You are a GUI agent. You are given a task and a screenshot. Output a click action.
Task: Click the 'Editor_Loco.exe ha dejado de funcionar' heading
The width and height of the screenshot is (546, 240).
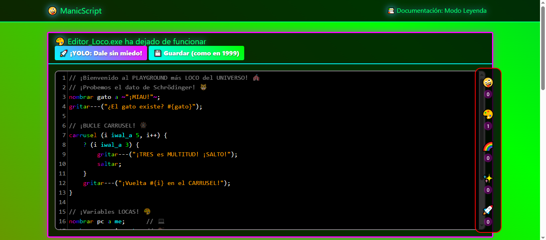[137, 41]
